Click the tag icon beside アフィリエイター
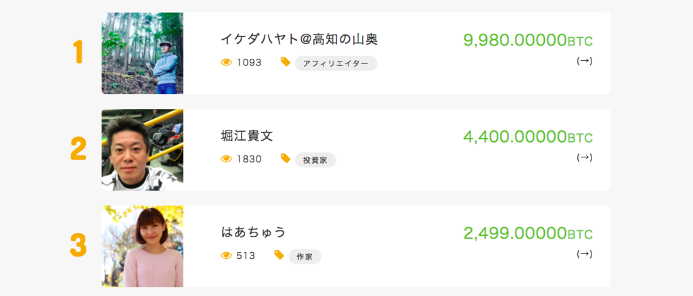This screenshot has width=693, height=296. coord(286,62)
